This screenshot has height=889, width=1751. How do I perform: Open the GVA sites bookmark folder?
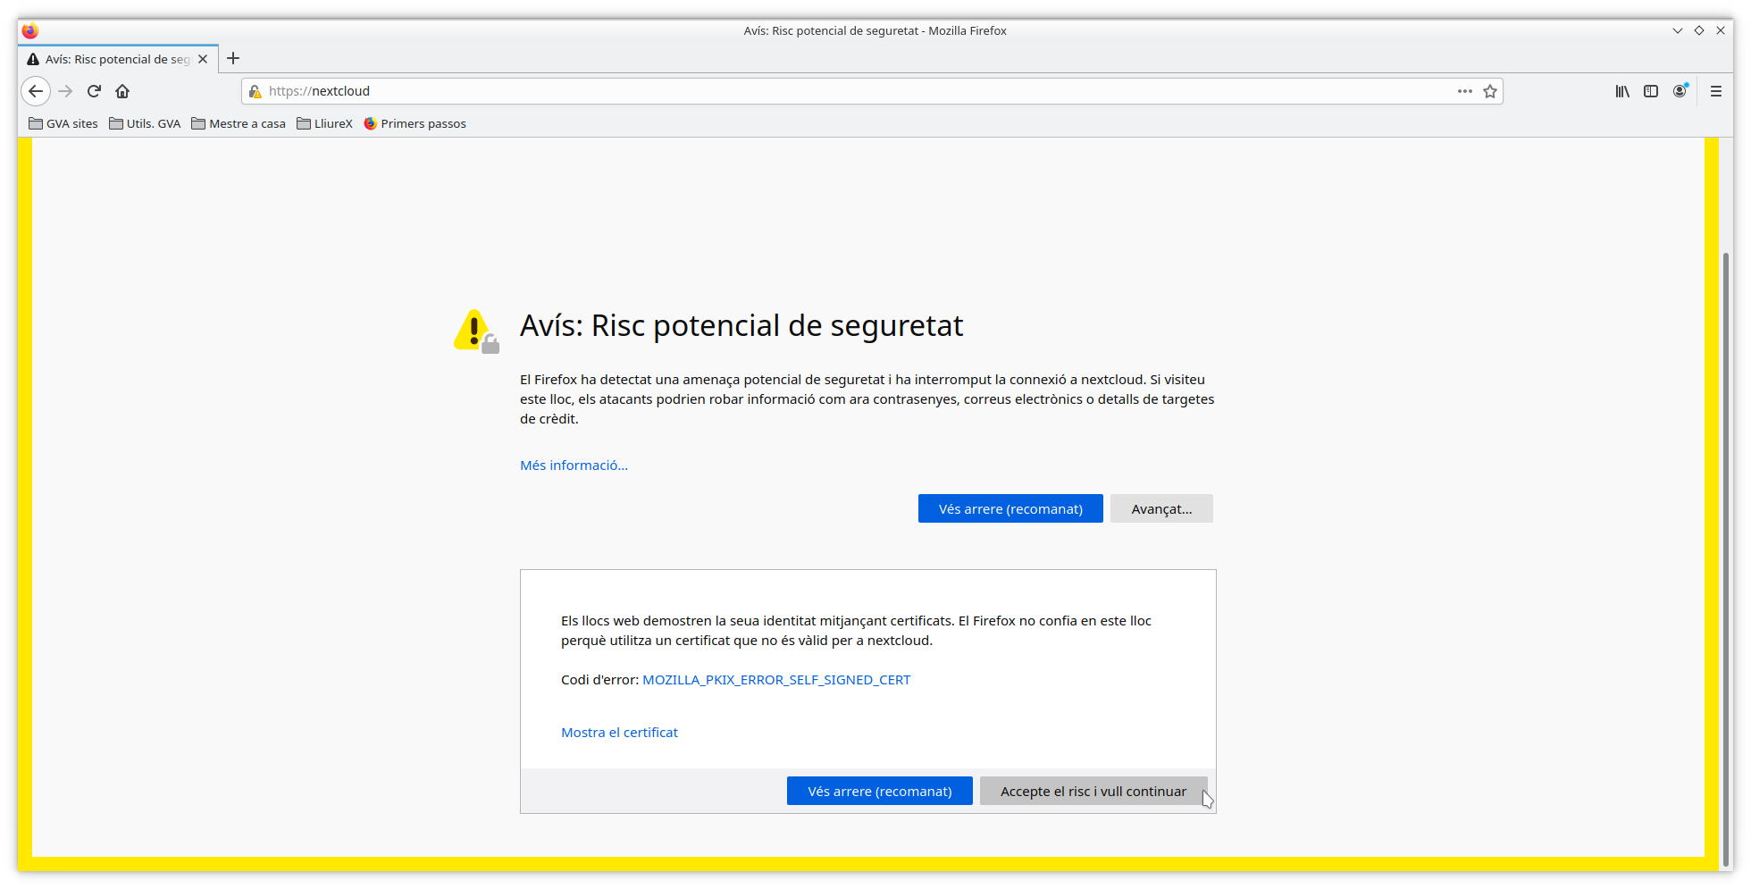(63, 123)
